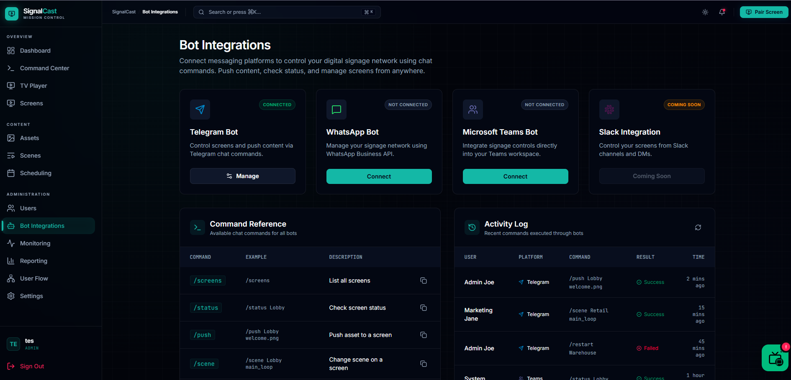Click the Bot Integrations robot icon

(11, 226)
